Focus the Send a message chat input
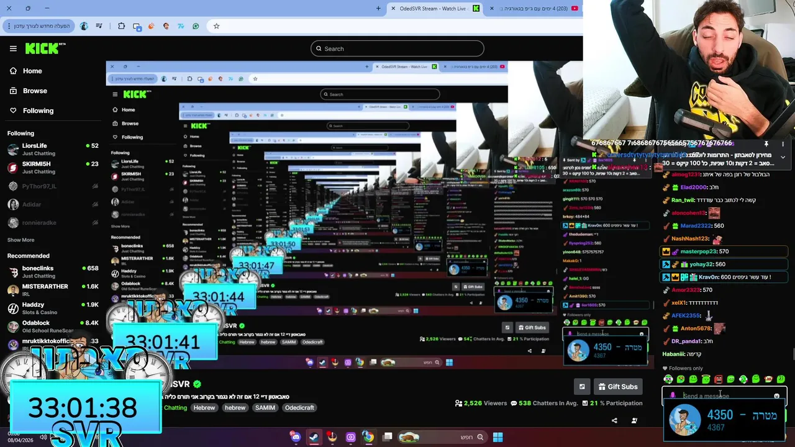 click(724, 395)
